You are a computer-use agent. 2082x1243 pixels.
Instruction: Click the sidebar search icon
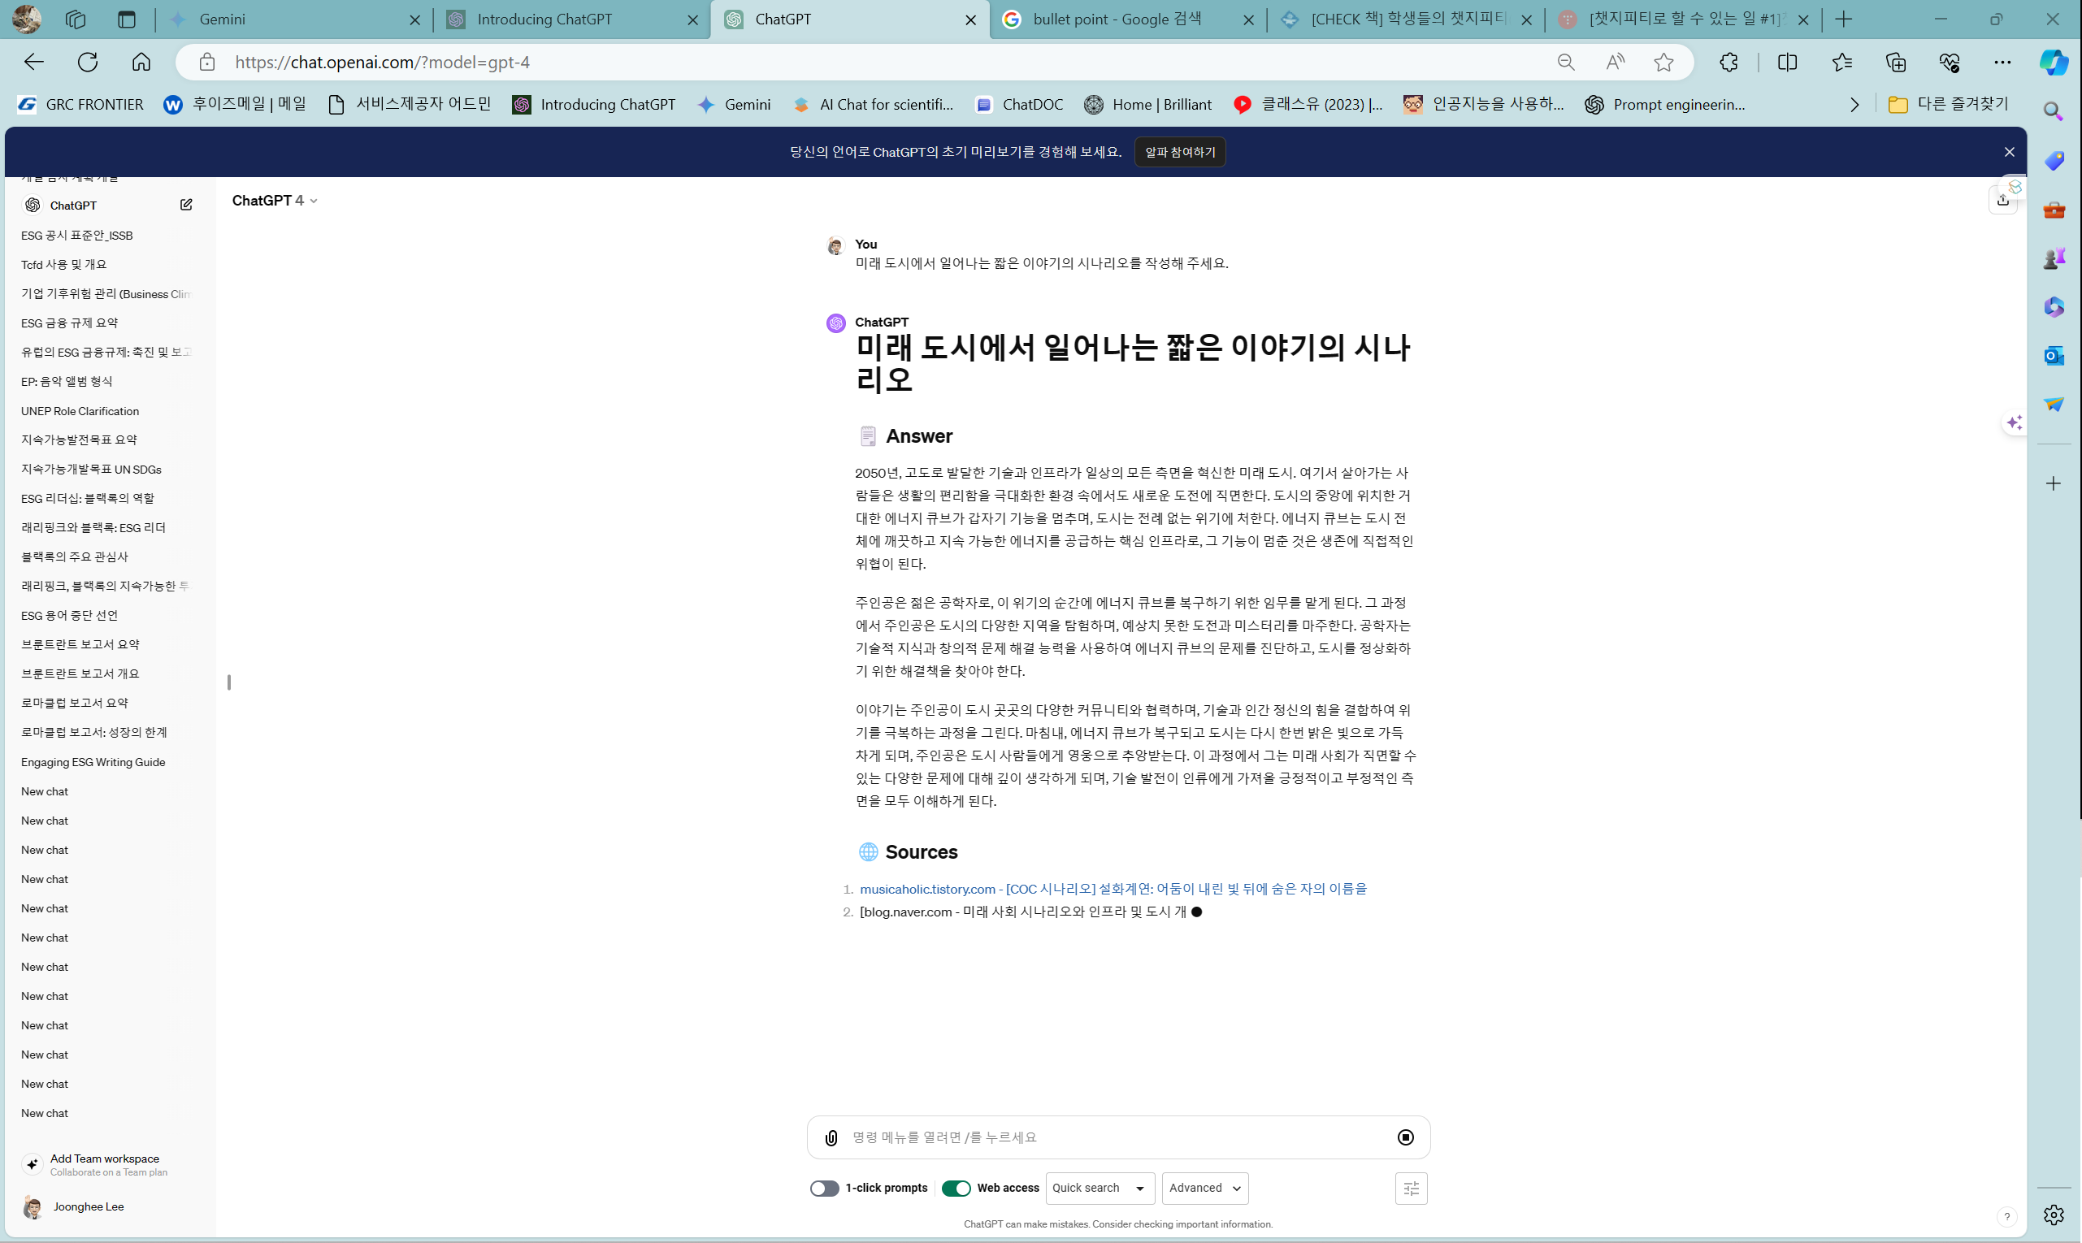2054,110
